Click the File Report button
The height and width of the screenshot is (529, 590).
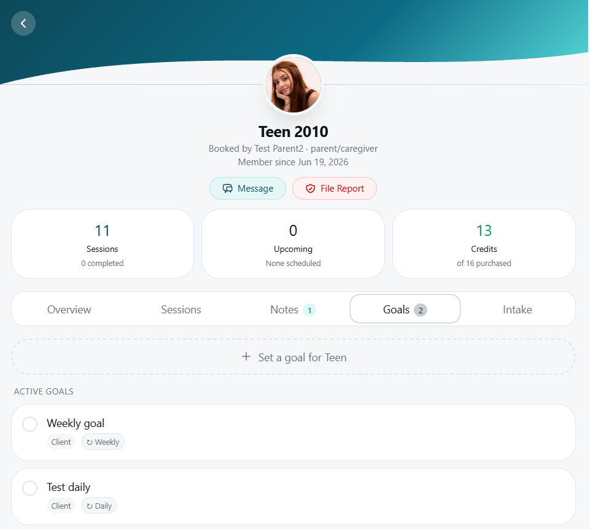(335, 188)
